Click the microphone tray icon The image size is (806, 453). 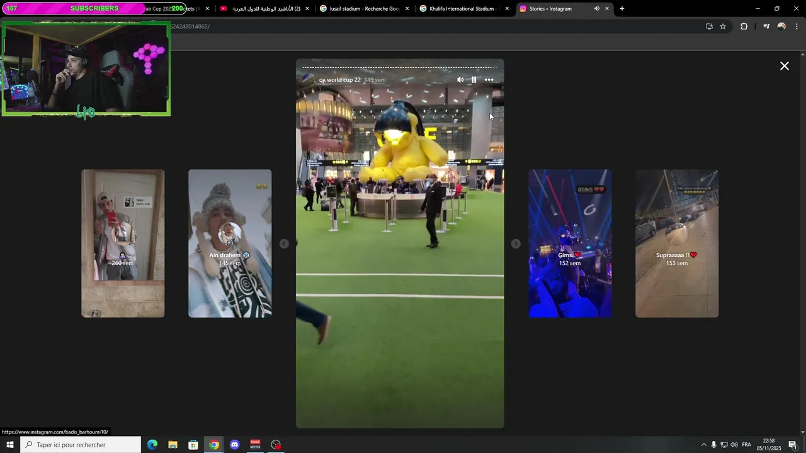click(713, 445)
